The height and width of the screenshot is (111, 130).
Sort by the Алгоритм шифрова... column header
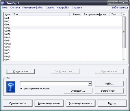[x=96, y=14]
